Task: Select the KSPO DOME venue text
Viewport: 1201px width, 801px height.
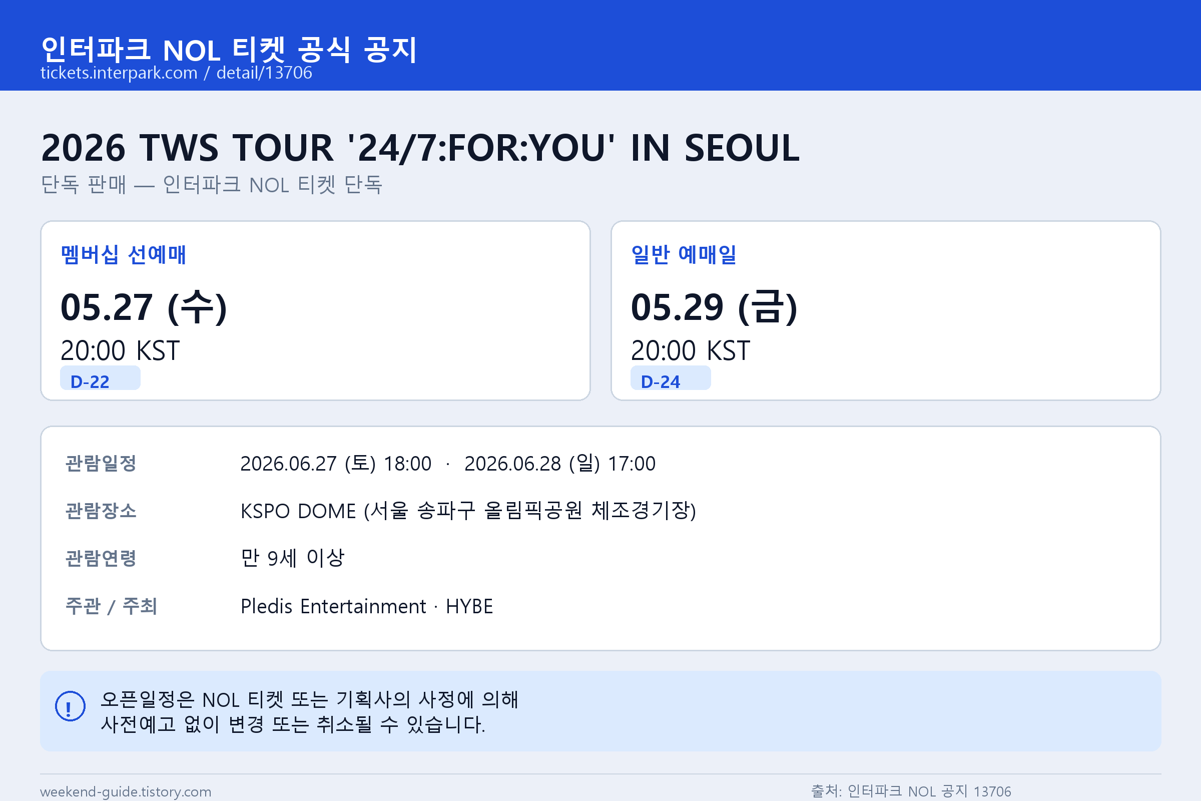Action: 468,511
